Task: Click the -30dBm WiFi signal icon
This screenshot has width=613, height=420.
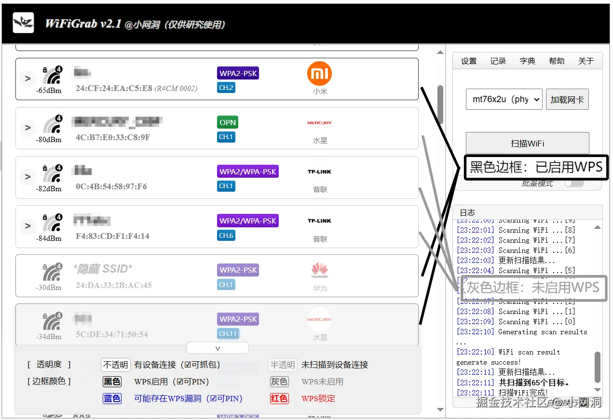Action: point(52,273)
